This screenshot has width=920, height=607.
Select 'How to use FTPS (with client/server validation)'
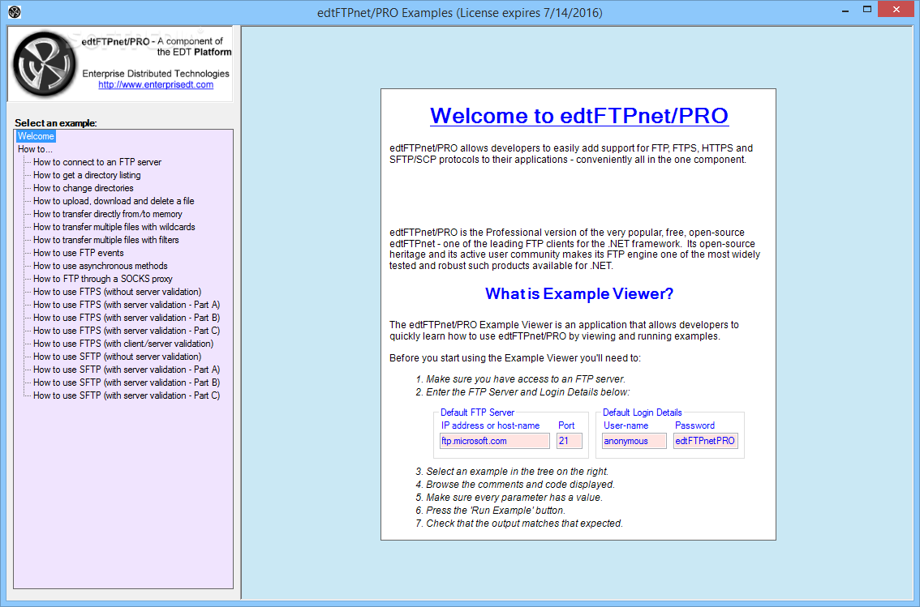(x=123, y=344)
